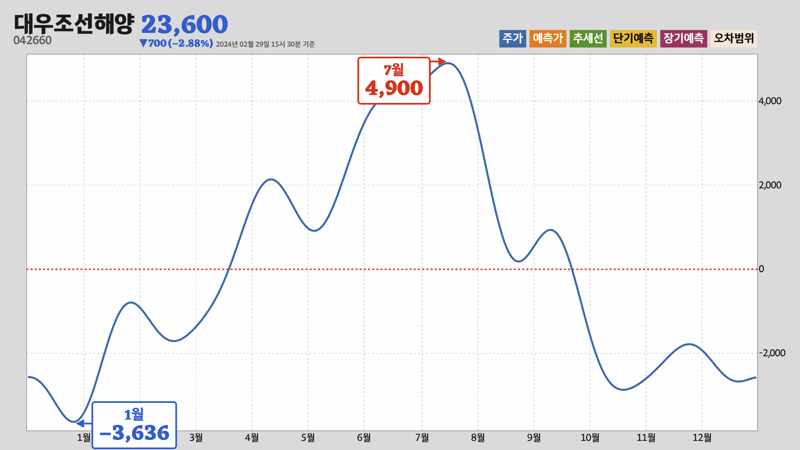Click the 4월 x-axis label
This screenshot has height=450, width=800.
252,437
